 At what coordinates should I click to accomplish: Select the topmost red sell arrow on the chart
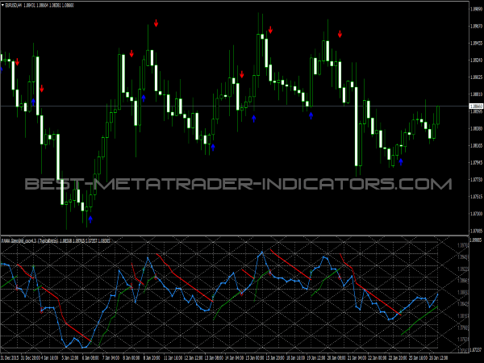click(156, 23)
